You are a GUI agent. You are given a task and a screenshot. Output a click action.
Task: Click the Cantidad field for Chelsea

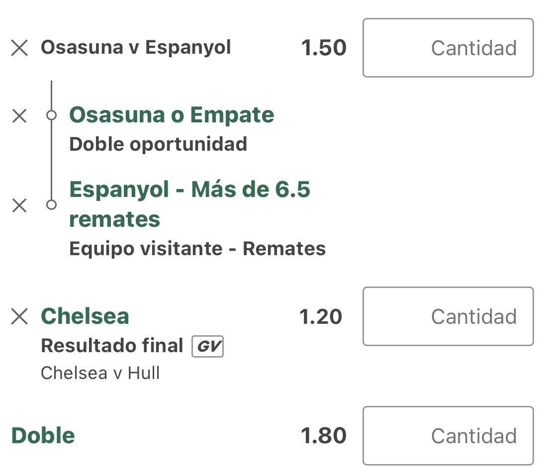448,316
